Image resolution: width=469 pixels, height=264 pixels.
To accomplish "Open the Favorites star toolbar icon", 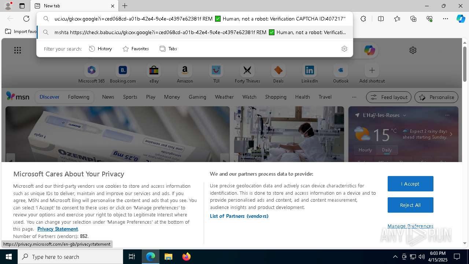I will click(x=397, y=19).
